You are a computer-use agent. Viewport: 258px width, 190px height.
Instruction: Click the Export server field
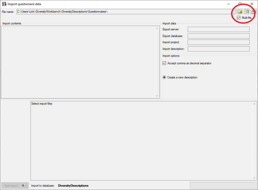[x=218, y=29]
